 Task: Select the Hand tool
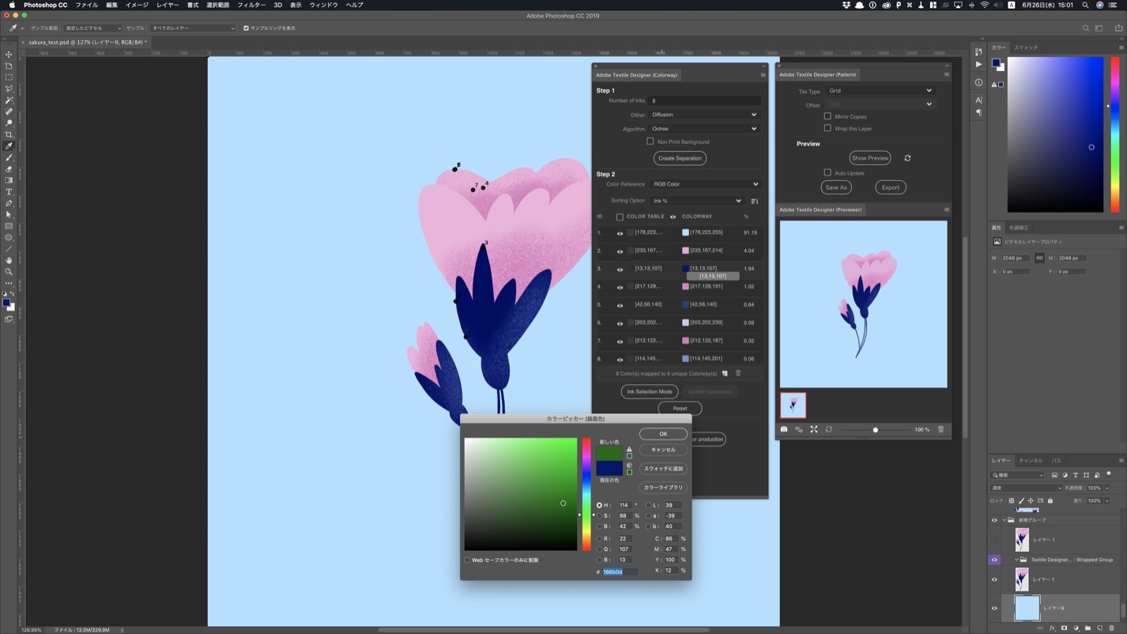[x=9, y=260]
